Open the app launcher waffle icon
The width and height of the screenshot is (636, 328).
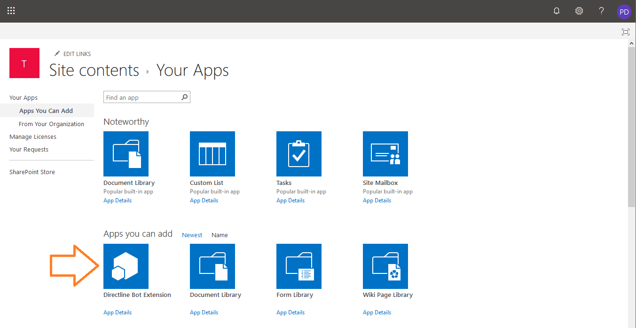coord(11,11)
